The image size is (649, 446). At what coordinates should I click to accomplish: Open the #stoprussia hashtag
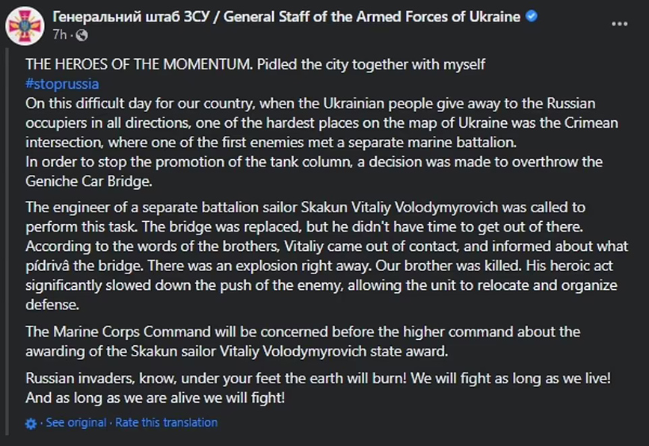click(61, 84)
